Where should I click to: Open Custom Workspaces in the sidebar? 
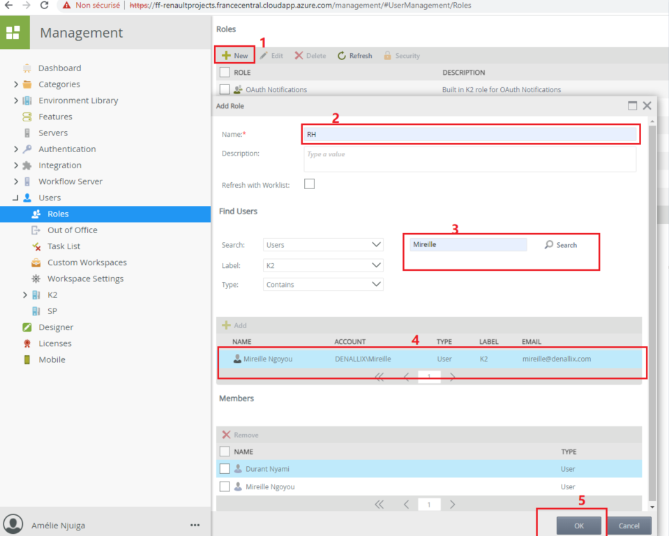(87, 262)
